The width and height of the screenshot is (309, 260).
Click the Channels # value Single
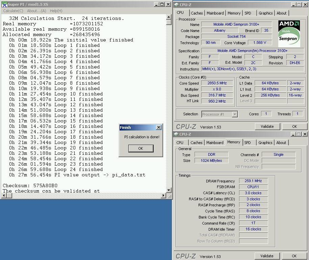[x=279, y=154]
